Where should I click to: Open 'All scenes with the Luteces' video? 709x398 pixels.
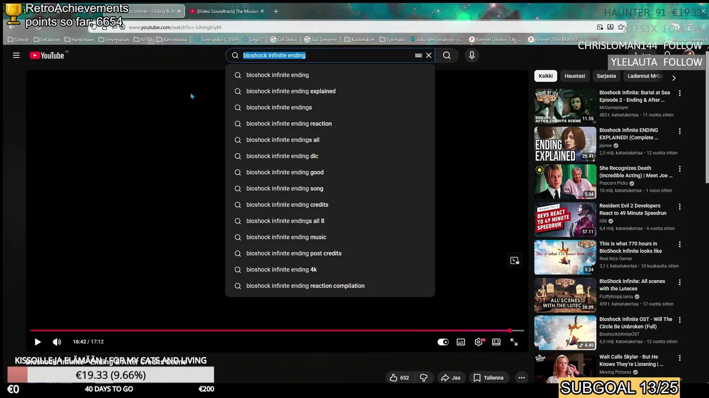(632, 285)
